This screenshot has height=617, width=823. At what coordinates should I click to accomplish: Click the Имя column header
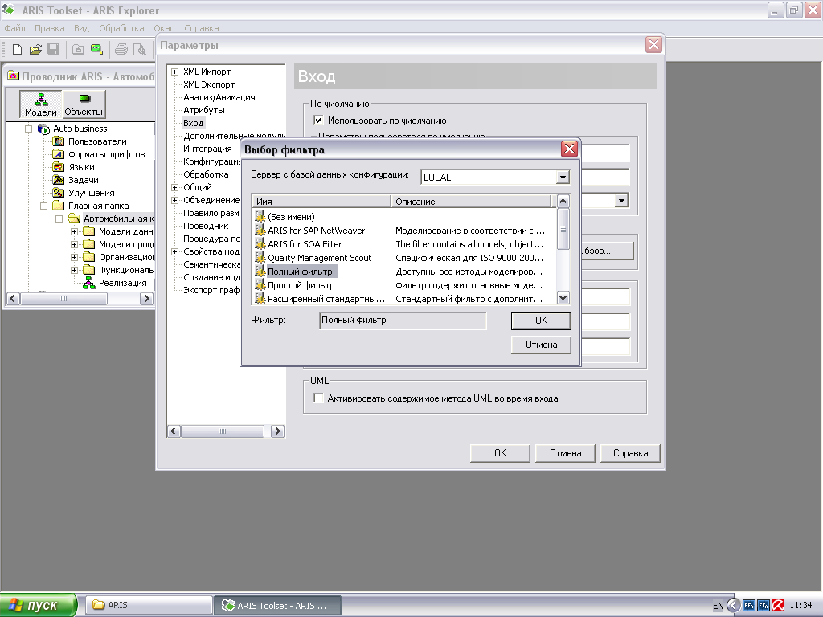321,201
